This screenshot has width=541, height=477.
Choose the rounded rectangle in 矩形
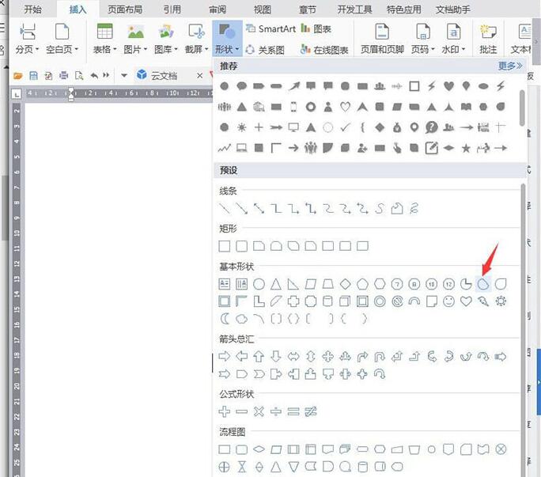pyautogui.click(x=241, y=246)
